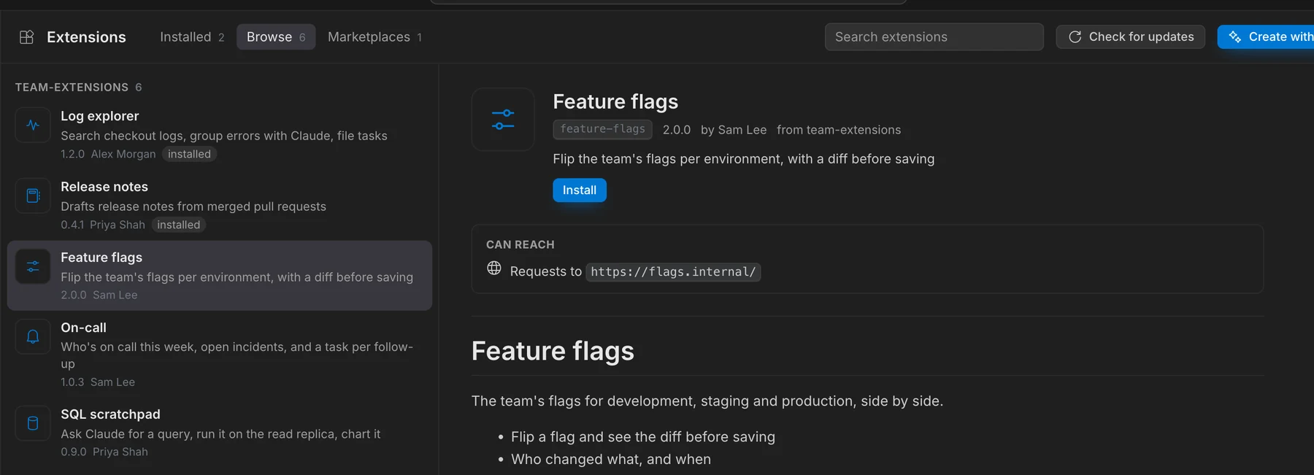The width and height of the screenshot is (1314, 475).
Task: Click the Search extensions field
Action: pyautogui.click(x=934, y=36)
